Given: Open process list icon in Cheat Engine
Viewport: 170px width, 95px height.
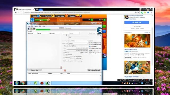Looking at the screenshot, I should tap(29, 29).
